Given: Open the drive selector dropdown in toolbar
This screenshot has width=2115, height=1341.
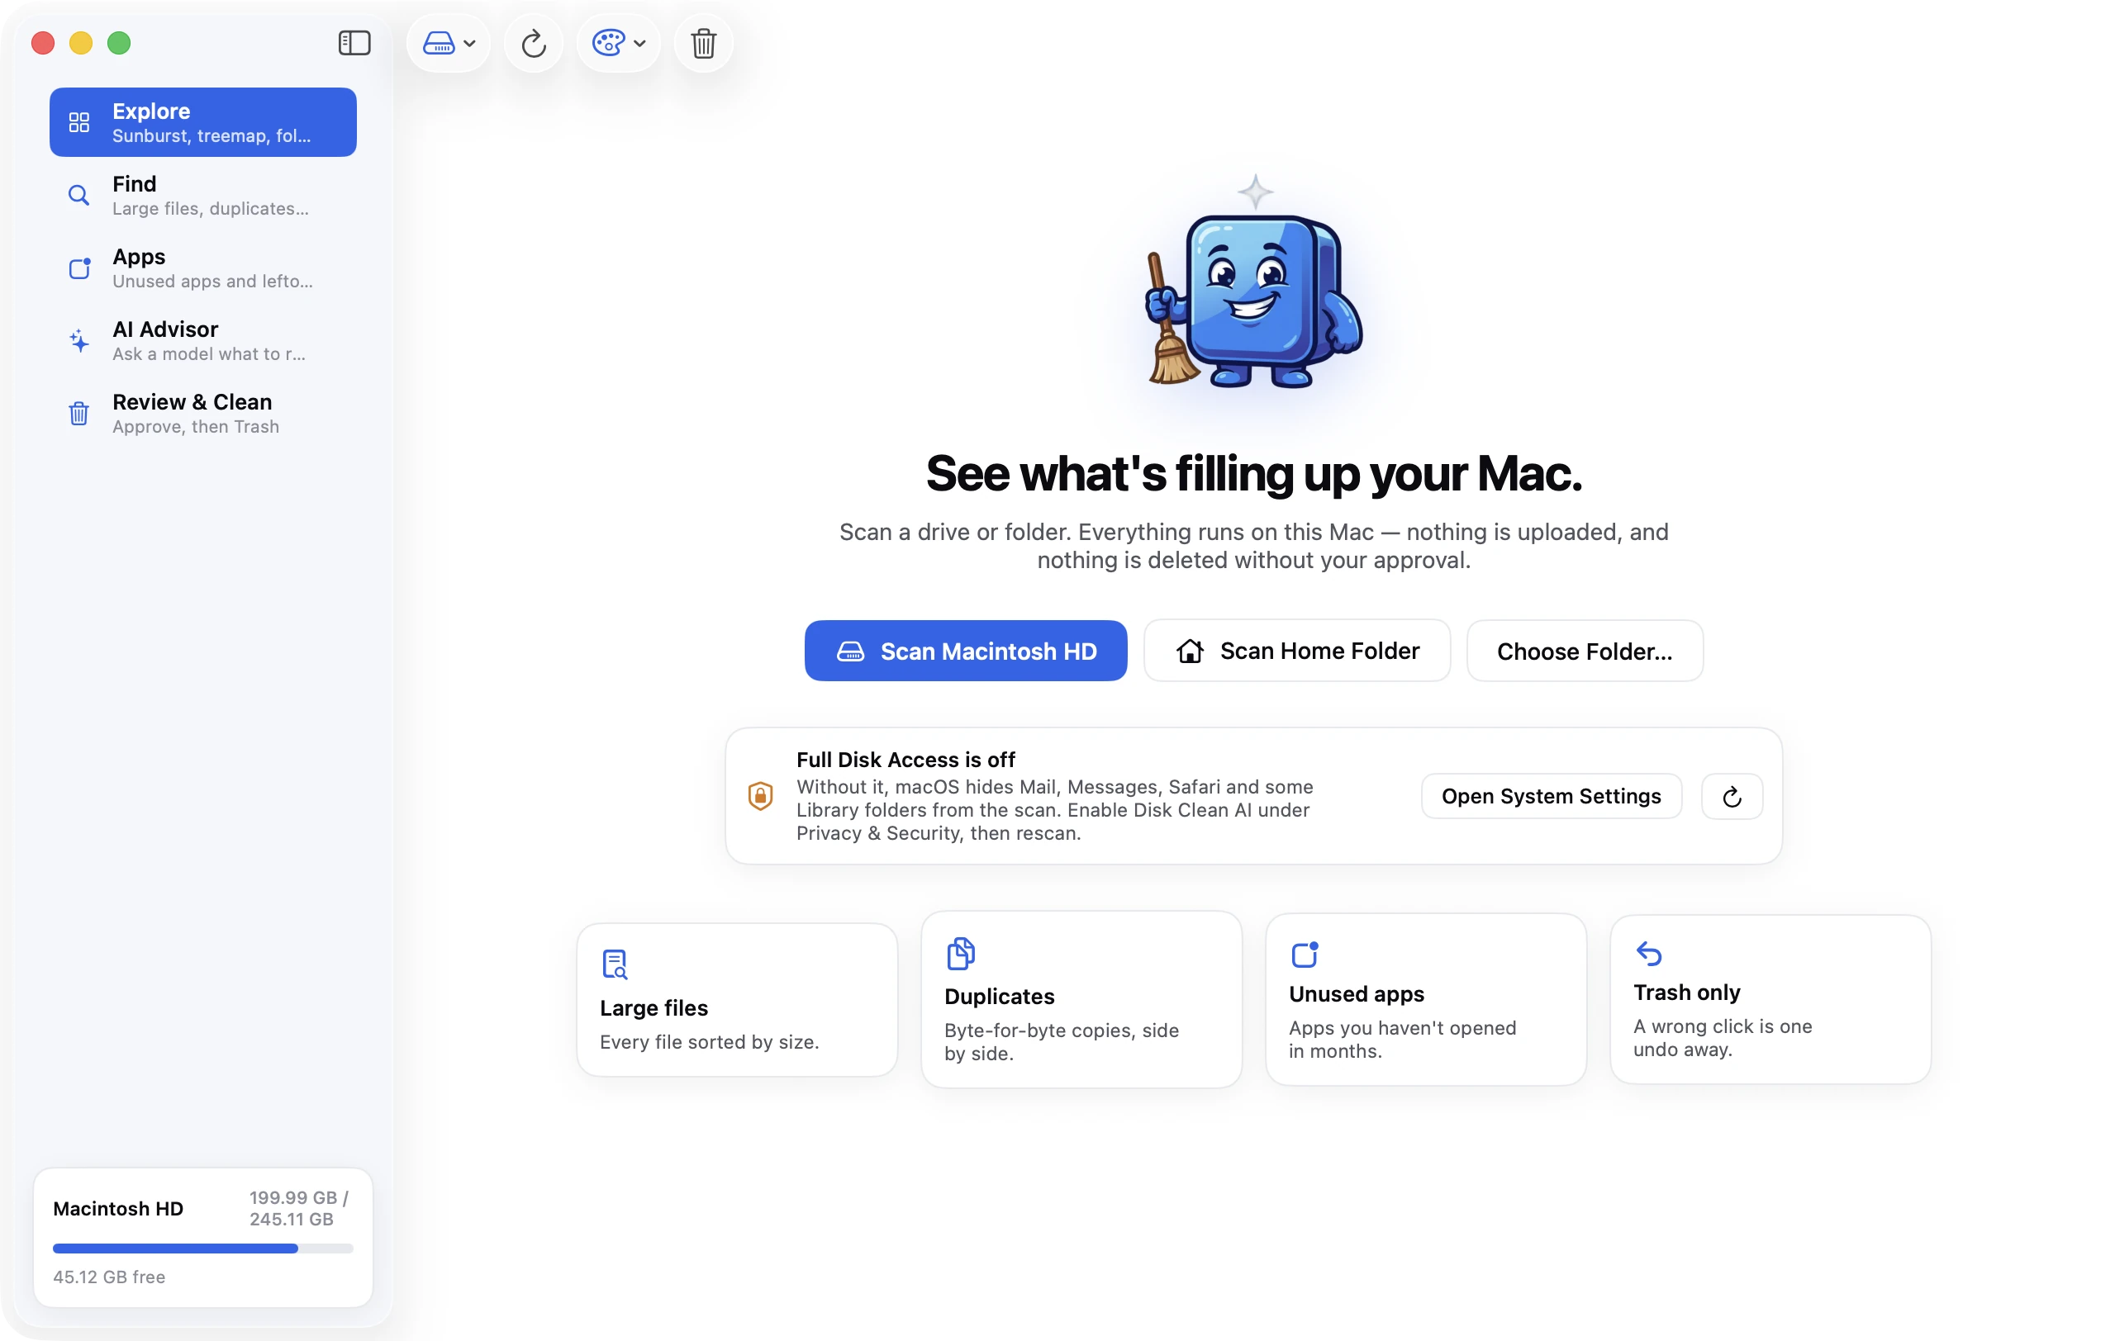Looking at the screenshot, I should click(449, 43).
